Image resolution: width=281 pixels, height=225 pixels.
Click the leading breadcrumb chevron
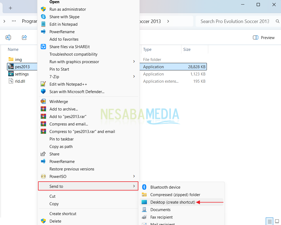(x=4, y=21)
